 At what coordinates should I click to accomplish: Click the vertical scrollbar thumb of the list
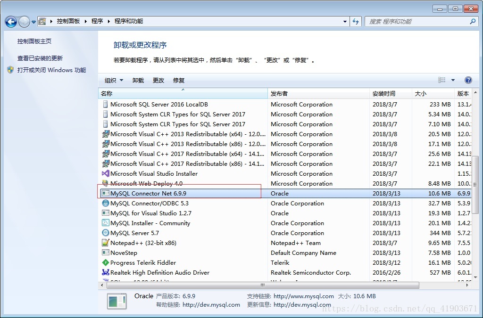[x=475, y=184]
